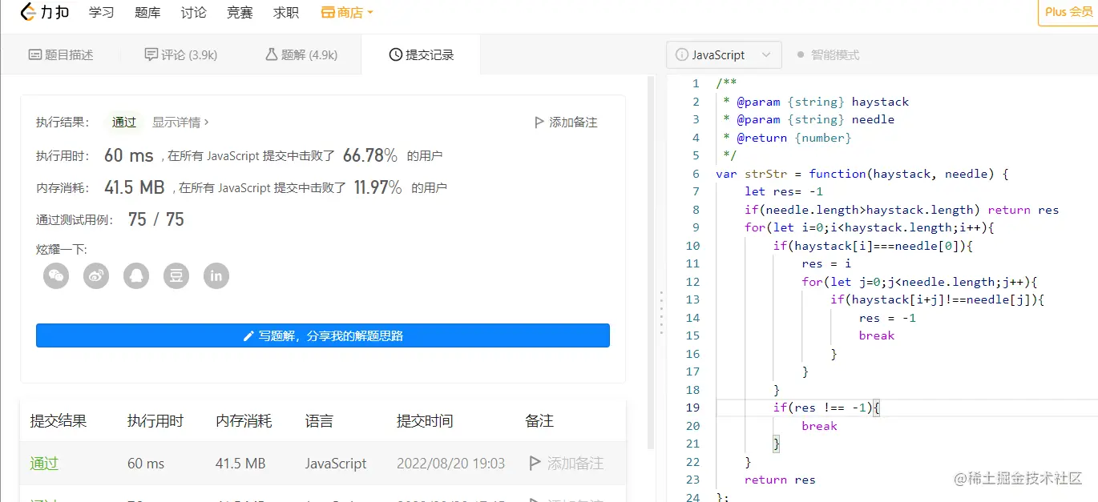Viewport: 1098px width, 502px height.
Task: Click the LeetCode 力扣 logo
Action: coord(44,12)
